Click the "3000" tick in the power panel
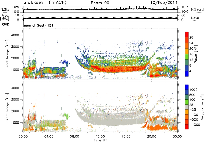This screenshot has height=142, width=205. (15, 47)
